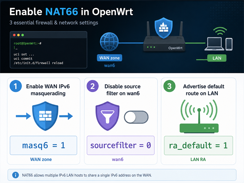The image size is (244, 183).
Task: Click the OpenWrt router device
Action: 164,44
